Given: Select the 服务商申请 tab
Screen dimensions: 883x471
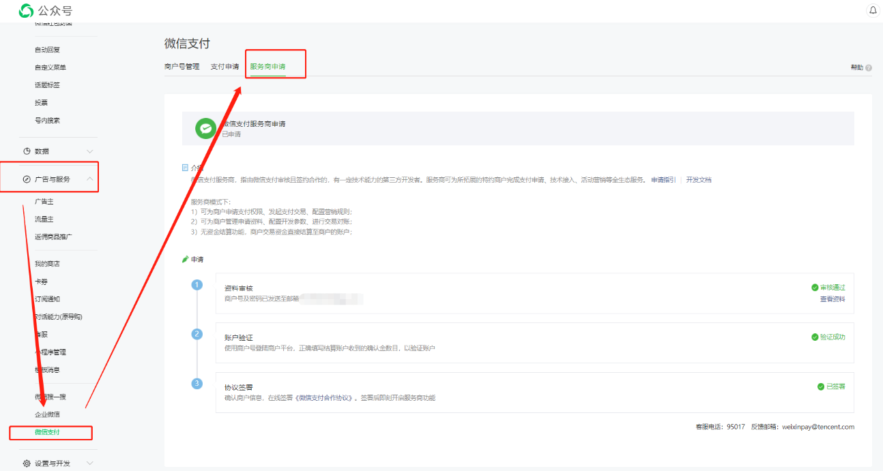Looking at the screenshot, I should (267, 67).
